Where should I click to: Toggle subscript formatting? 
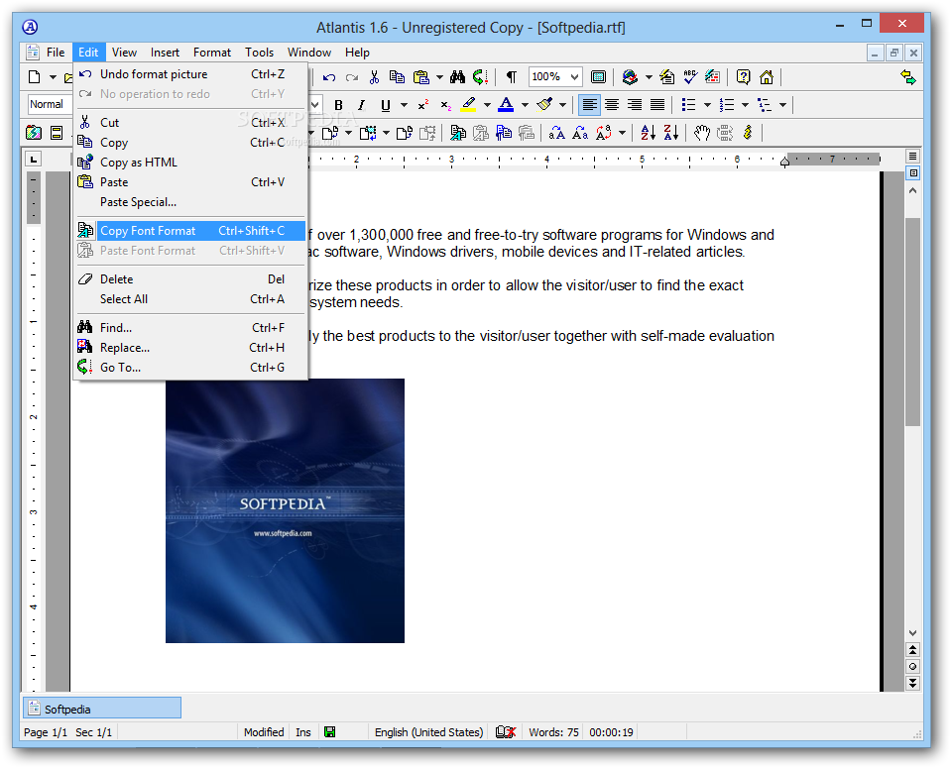(446, 105)
